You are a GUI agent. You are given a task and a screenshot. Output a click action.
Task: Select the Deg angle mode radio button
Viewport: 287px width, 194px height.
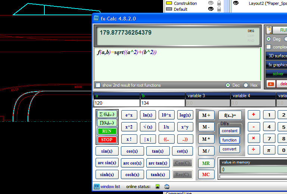269,39
